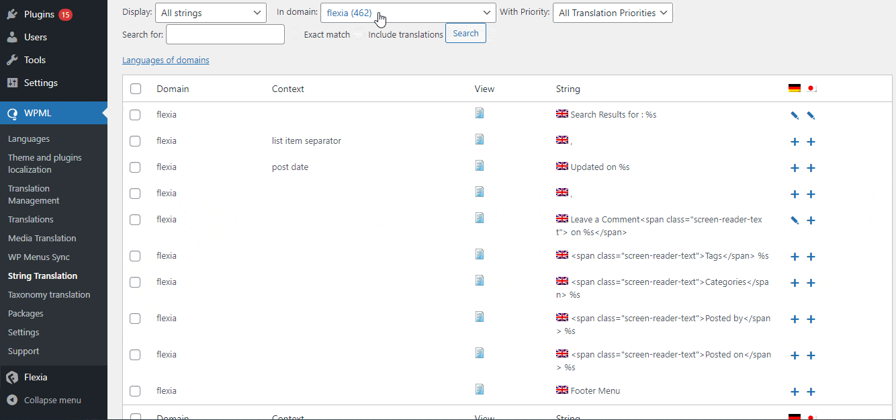The width and height of the screenshot is (896, 420).
Task: Add Japanese translation for list item separator
Action: pos(811,142)
